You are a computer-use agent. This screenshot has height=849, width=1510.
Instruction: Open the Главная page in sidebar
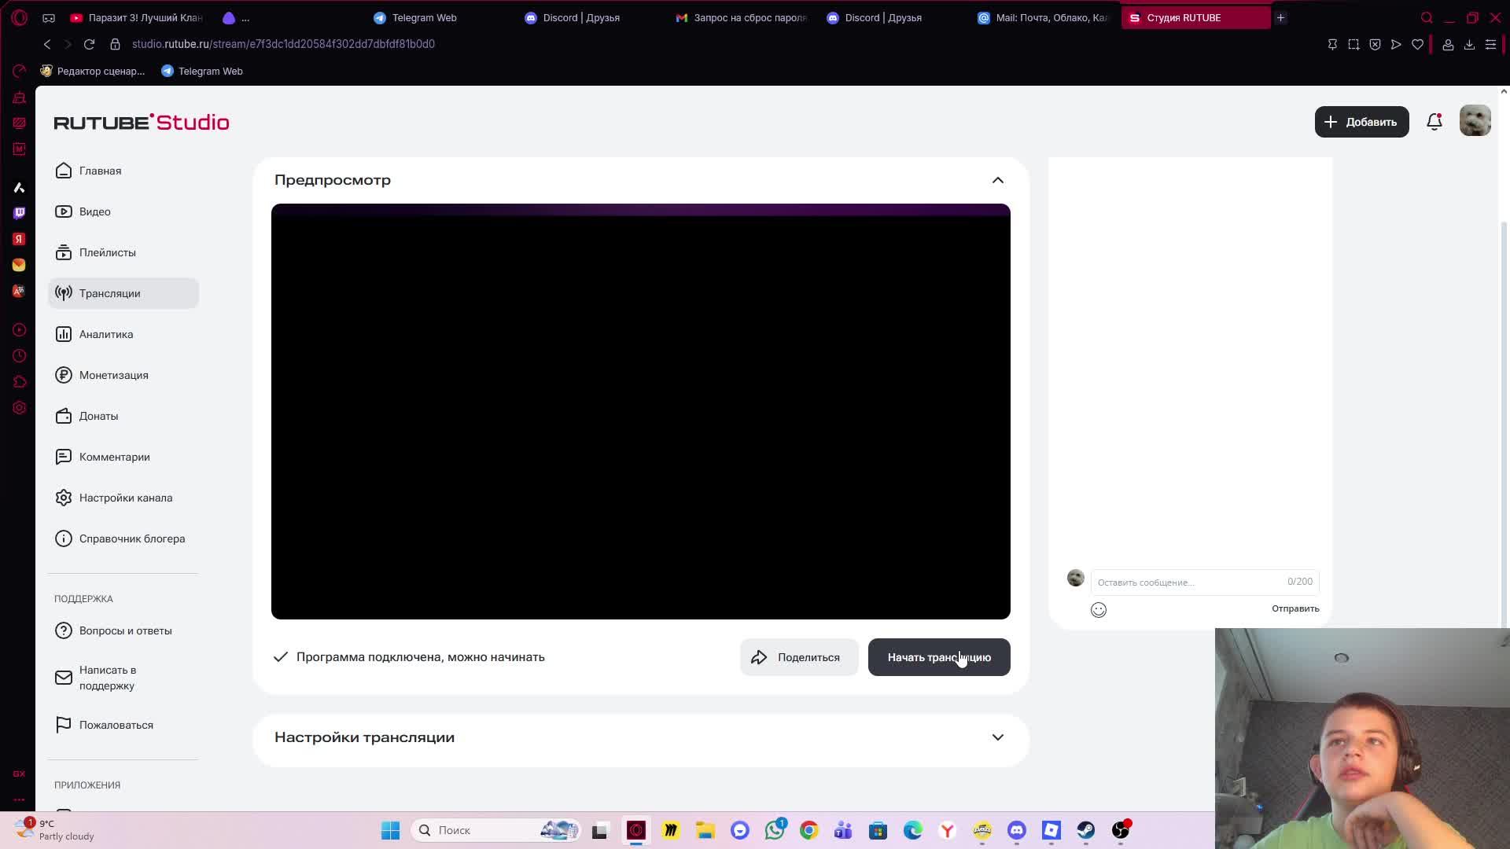[123, 171]
